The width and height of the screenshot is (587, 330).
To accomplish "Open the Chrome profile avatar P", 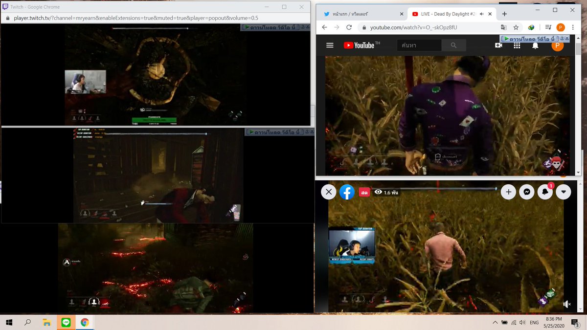I will point(561,27).
